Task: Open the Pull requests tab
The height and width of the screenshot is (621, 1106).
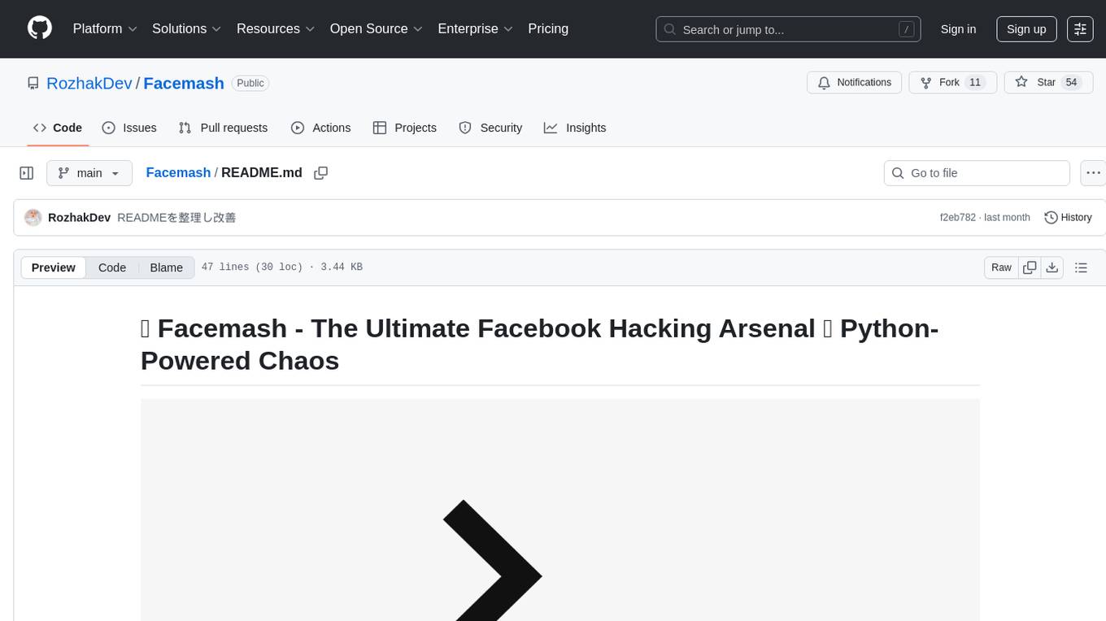Action: point(223,128)
